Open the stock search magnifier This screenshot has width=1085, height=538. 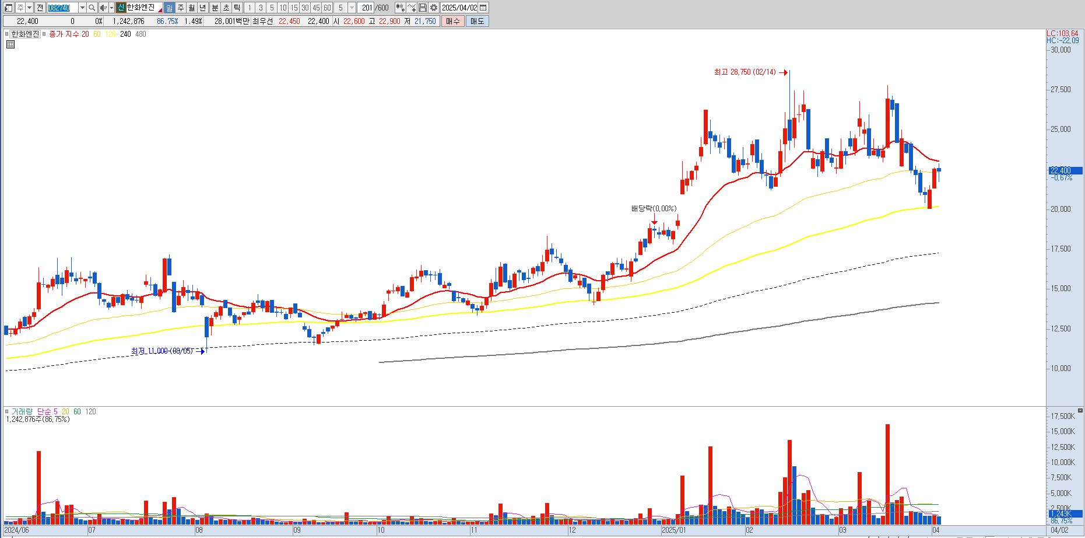(x=92, y=8)
